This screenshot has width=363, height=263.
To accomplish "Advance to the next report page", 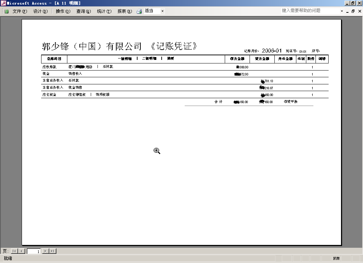I will point(45,251).
